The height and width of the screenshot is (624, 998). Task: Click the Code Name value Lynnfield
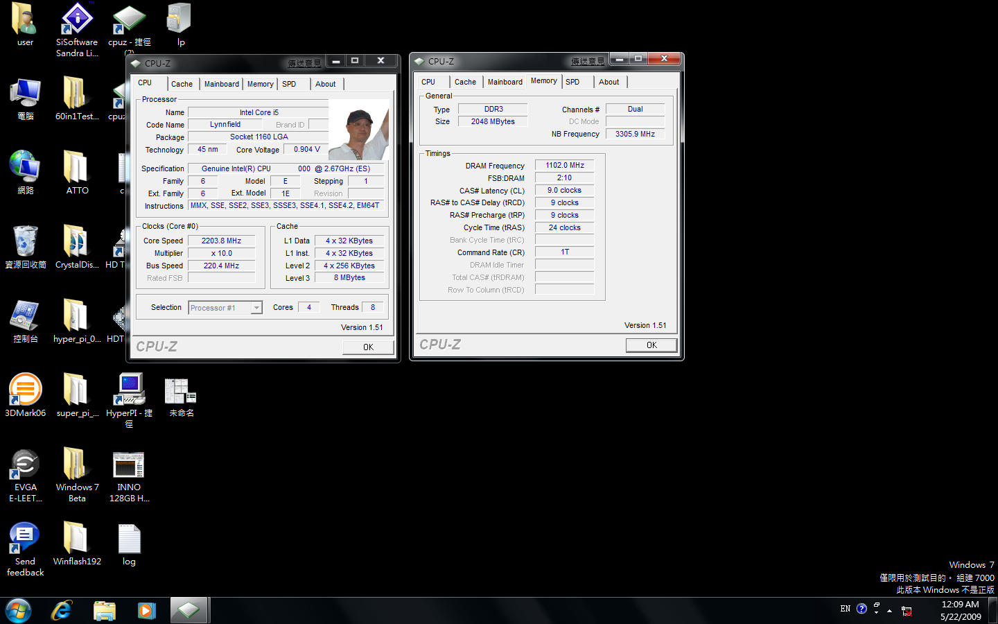coord(225,124)
